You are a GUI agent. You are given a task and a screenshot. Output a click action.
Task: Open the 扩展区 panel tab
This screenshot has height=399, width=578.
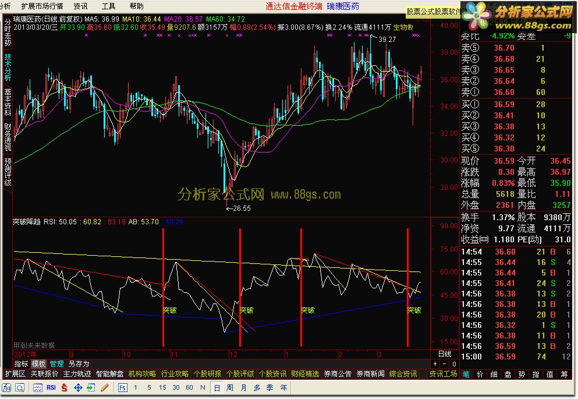pyautogui.click(x=15, y=374)
